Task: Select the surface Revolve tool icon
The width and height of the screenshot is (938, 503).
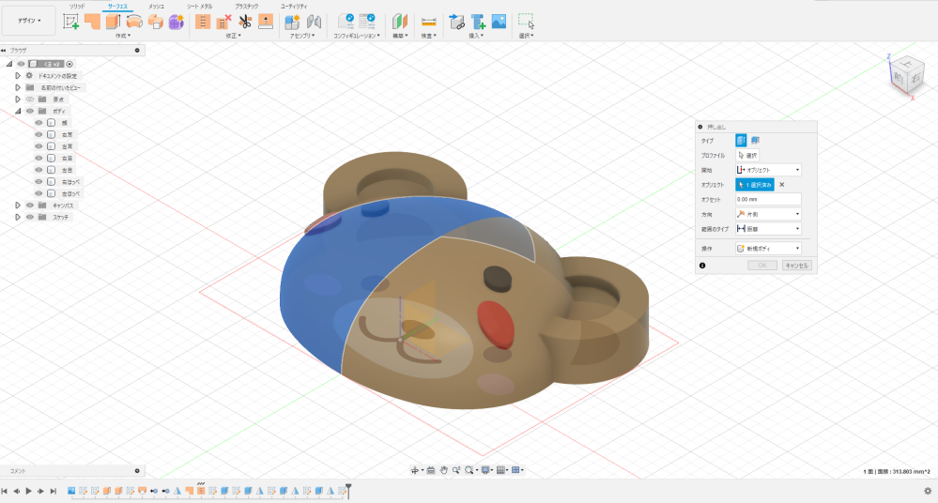Action: (x=134, y=22)
